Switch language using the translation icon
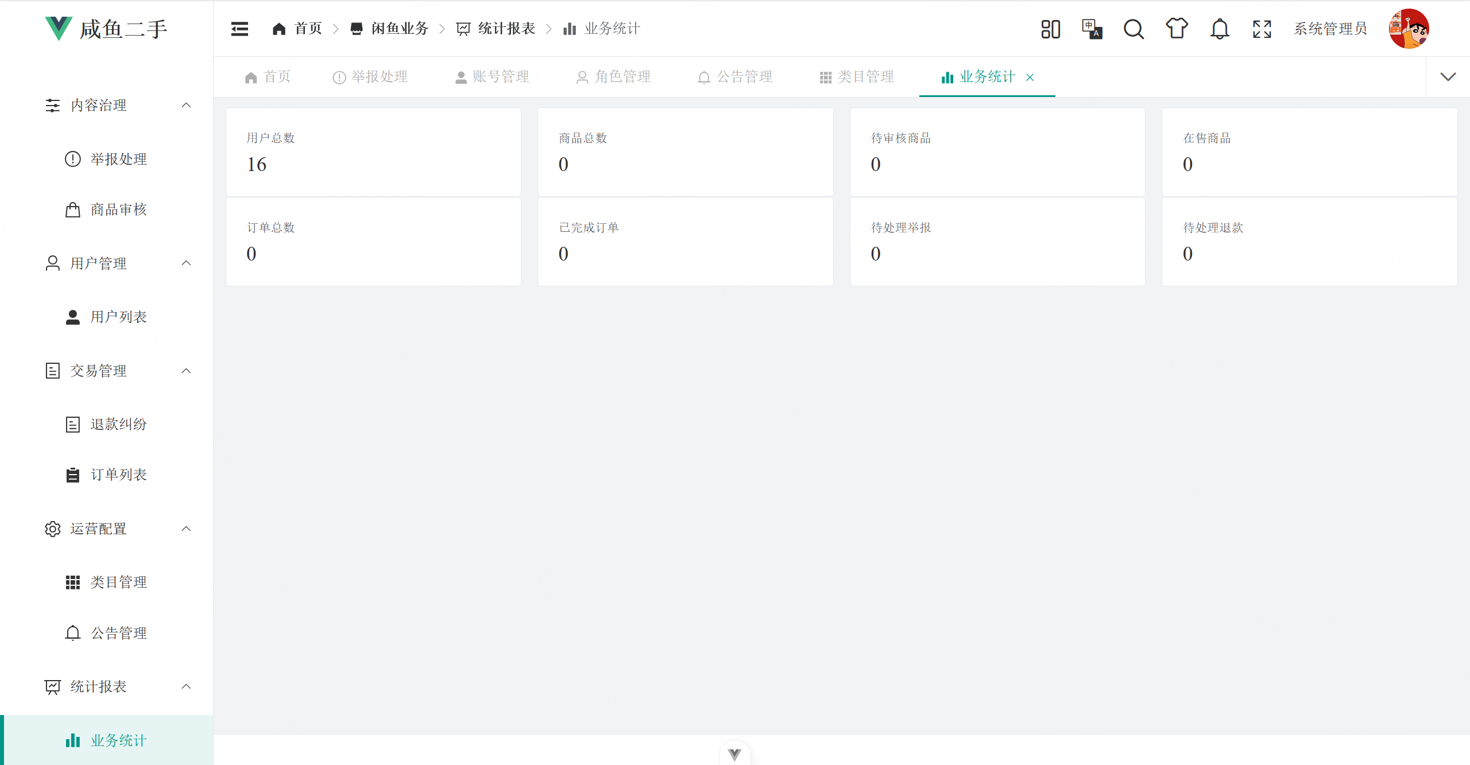The image size is (1470, 765). tap(1091, 28)
